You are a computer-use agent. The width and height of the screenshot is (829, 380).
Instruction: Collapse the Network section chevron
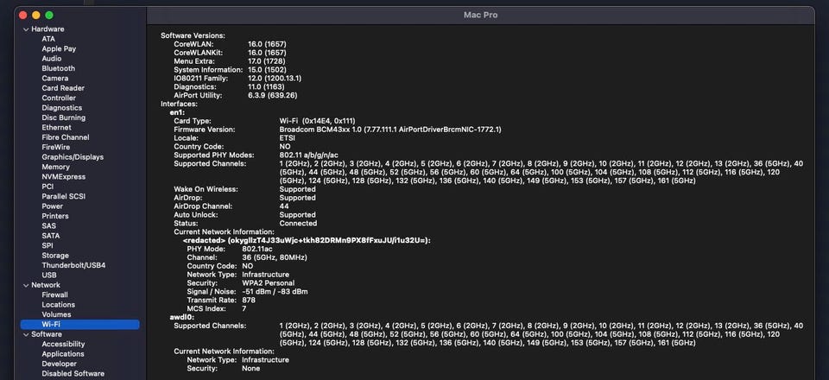pos(25,285)
